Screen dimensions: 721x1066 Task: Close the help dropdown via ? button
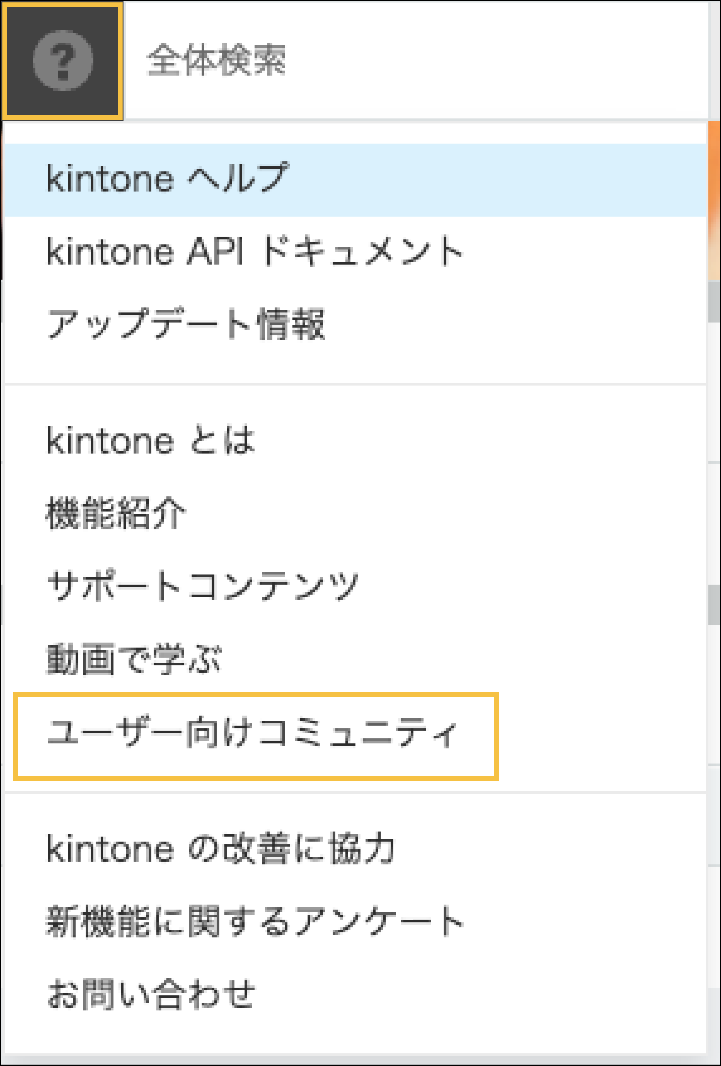63,60
